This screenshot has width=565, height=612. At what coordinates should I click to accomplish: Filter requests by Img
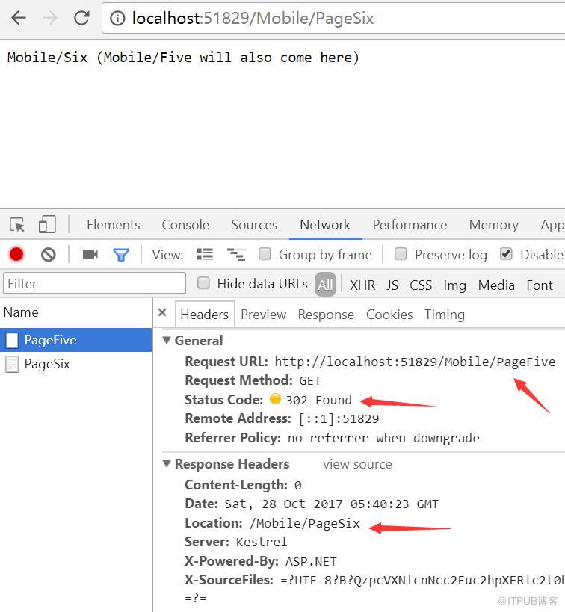[x=454, y=285]
